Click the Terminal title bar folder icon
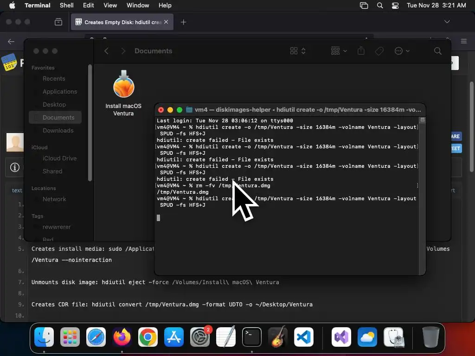 tap(189, 109)
